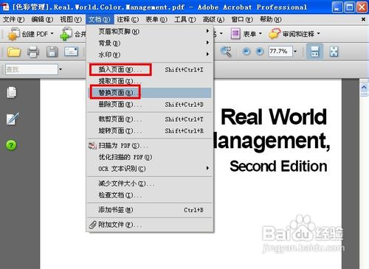Click the fit full page view icon
Screen dimensions: 369x269
(334, 52)
